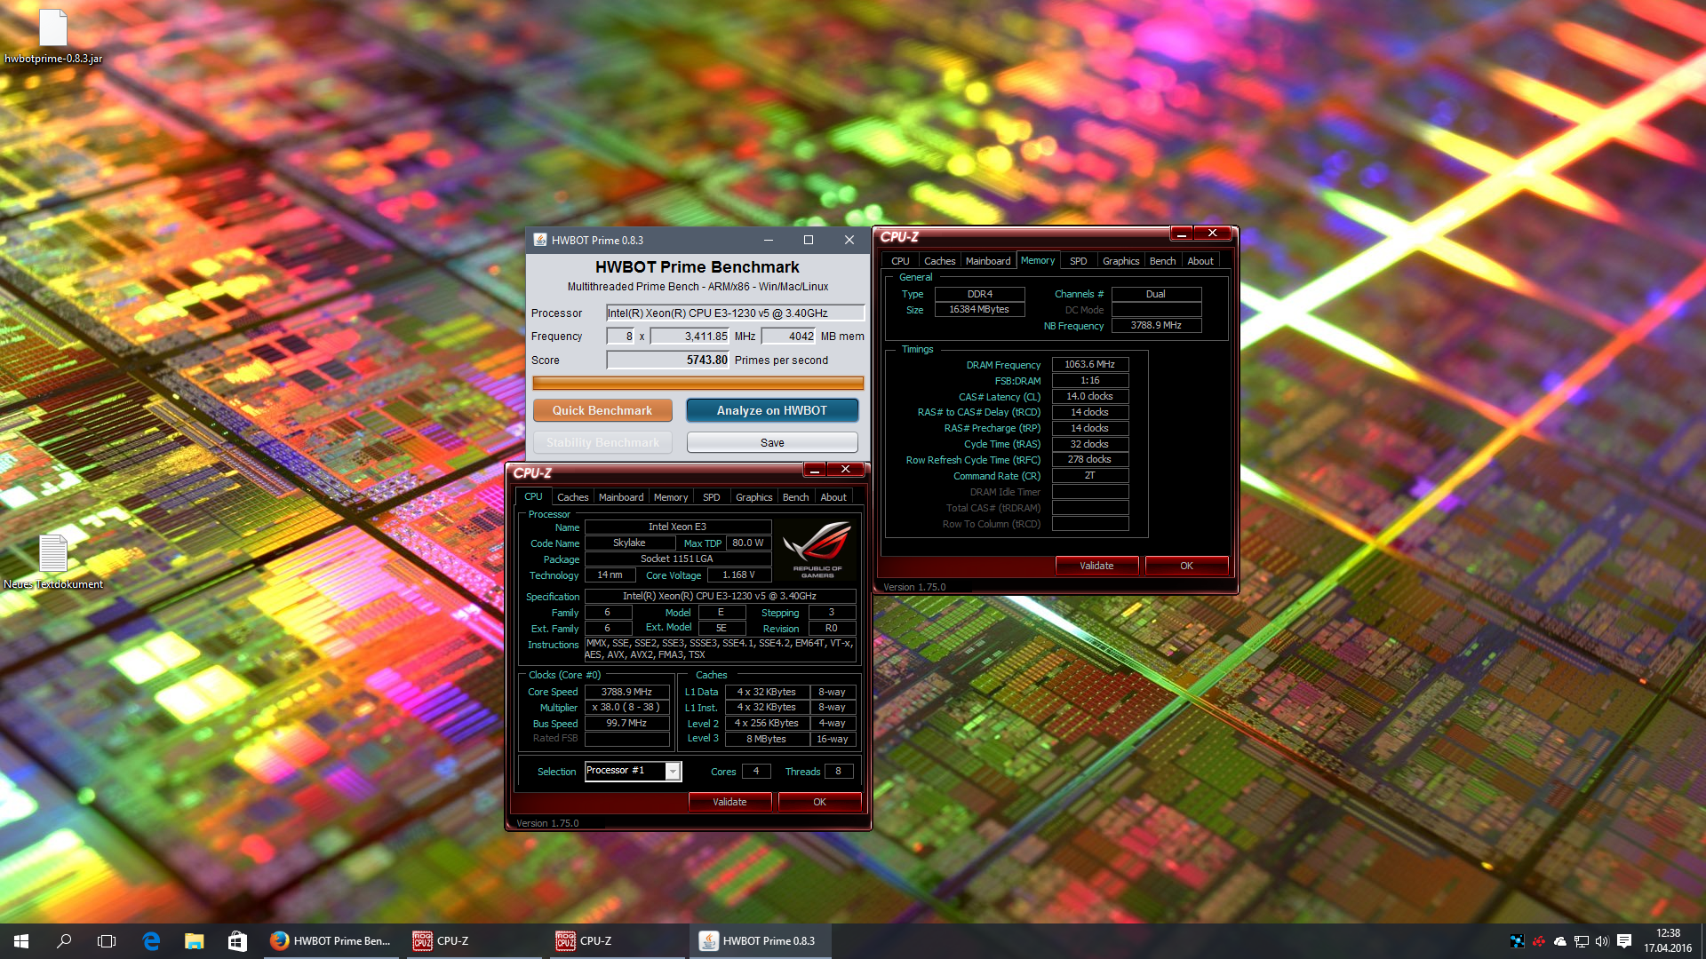Start the Quick Benchmark

(602, 410)
